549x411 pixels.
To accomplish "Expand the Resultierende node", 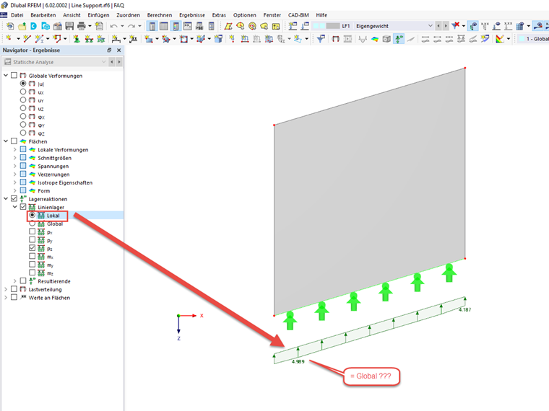I will pyautogui.click(x=14, y=280).
